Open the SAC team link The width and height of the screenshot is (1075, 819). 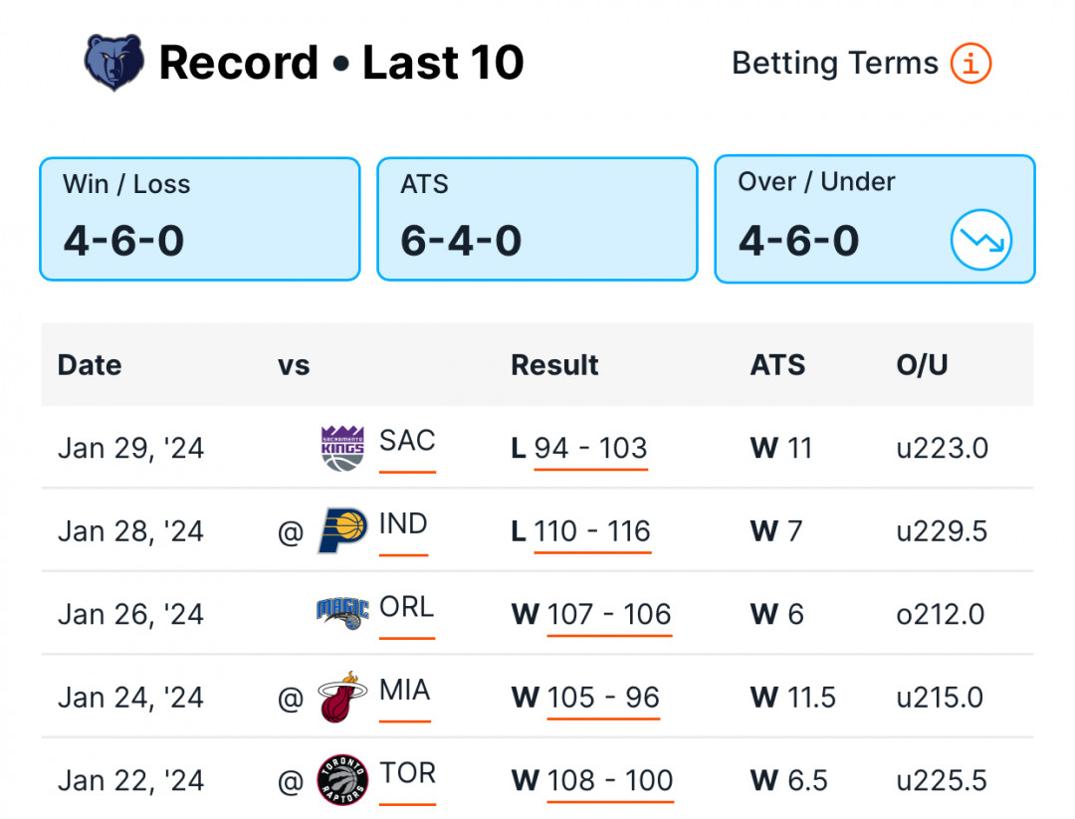[407, 441]
